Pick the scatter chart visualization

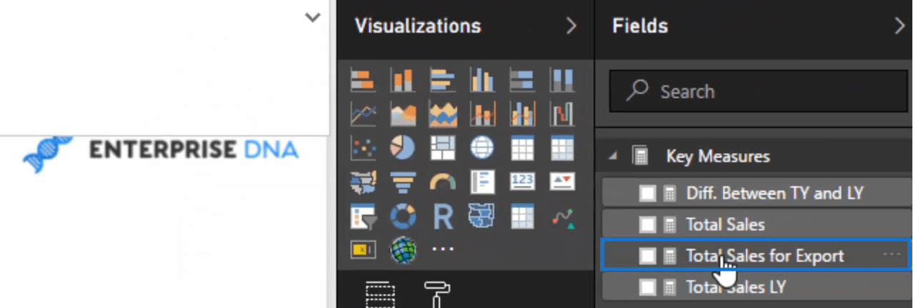[x=363, y=149]
